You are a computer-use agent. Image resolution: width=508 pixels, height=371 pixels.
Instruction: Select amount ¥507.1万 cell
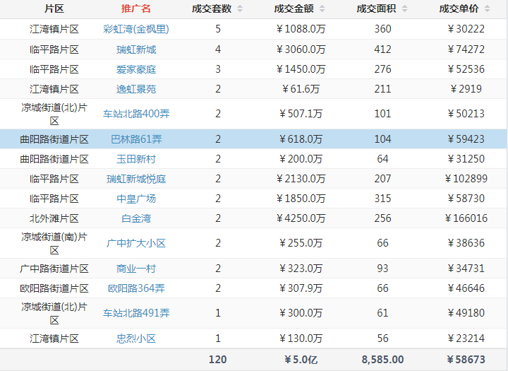[x=301, y=114]
